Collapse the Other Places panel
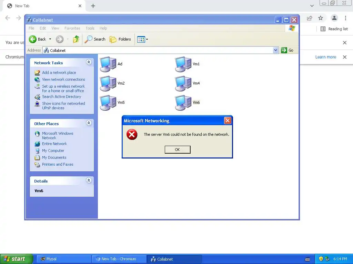Viewport: 353px width, 264px height. pos(89,123)
